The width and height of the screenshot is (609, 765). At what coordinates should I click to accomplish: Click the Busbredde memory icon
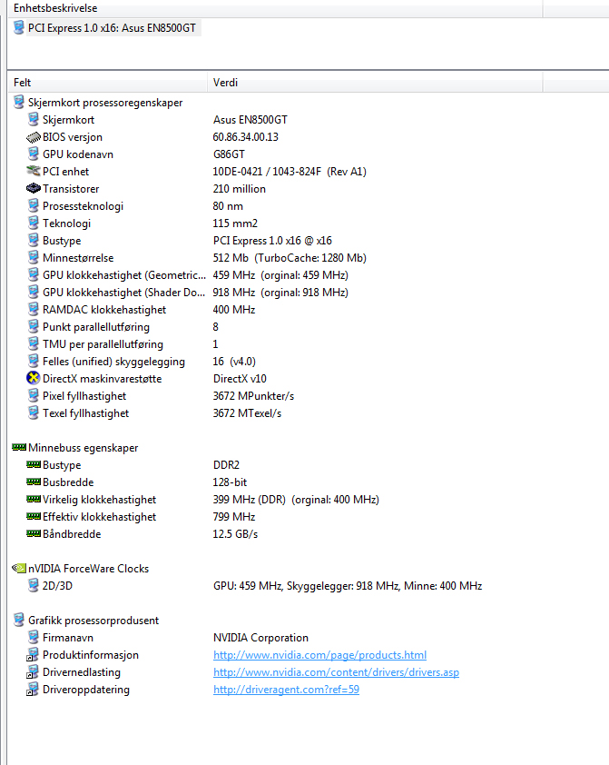click(34, 482)
